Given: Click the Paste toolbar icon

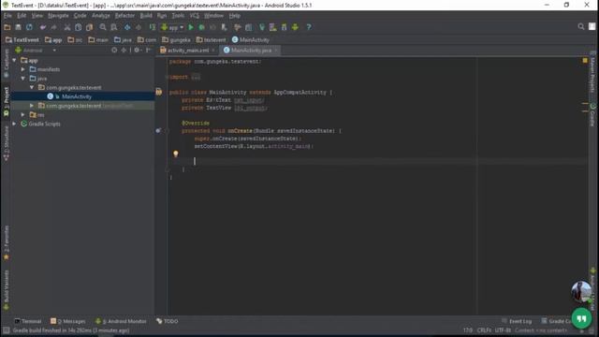Looking at the screenshot, I should pyautogui.click(x=90, y=27).
